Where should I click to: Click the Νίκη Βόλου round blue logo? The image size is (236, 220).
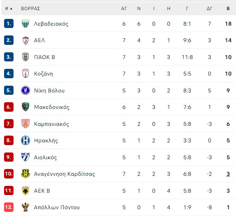(25, 90)
